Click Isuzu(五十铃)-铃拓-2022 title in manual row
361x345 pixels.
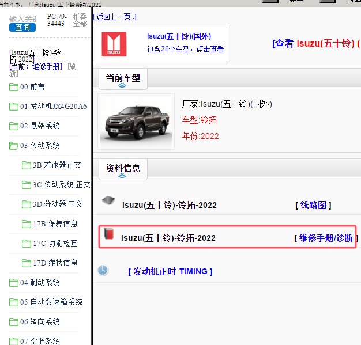pyautogui.click(x=168, y=238)
